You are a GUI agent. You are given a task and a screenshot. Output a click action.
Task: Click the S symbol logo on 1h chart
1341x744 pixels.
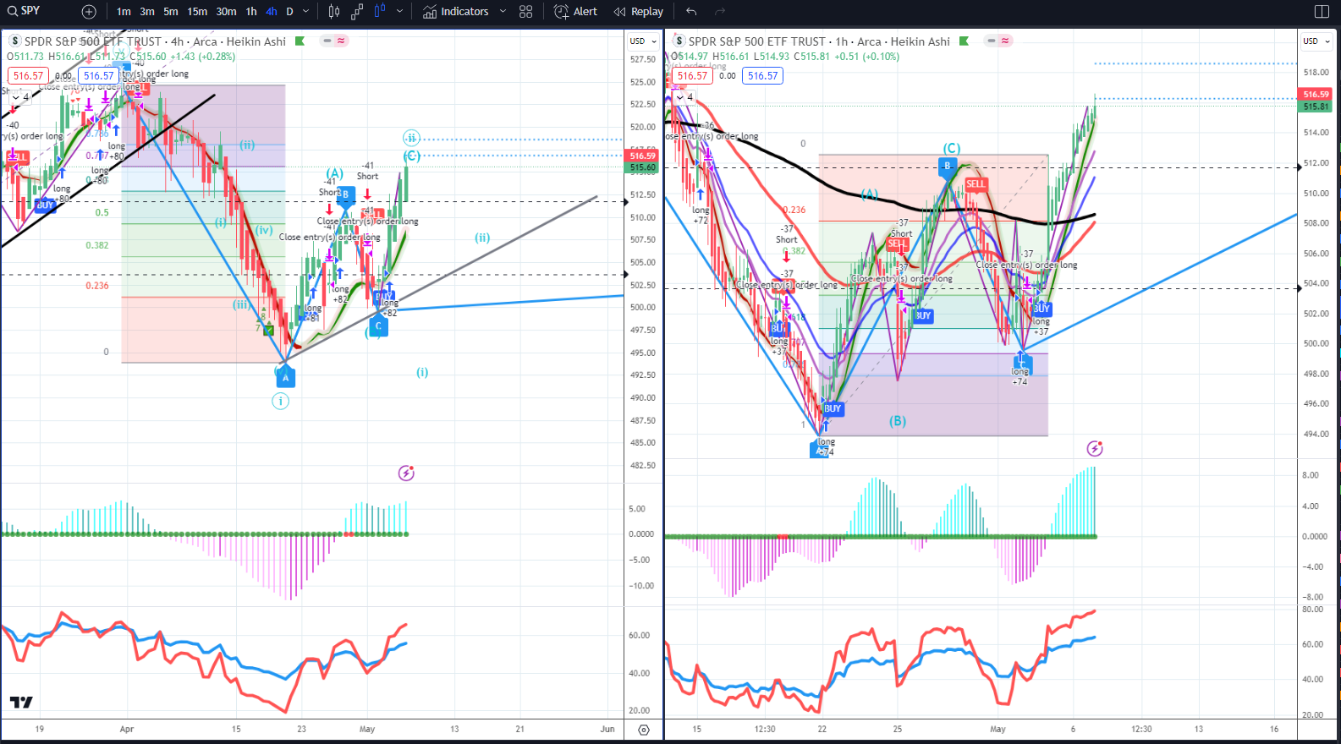coord(679,41)
